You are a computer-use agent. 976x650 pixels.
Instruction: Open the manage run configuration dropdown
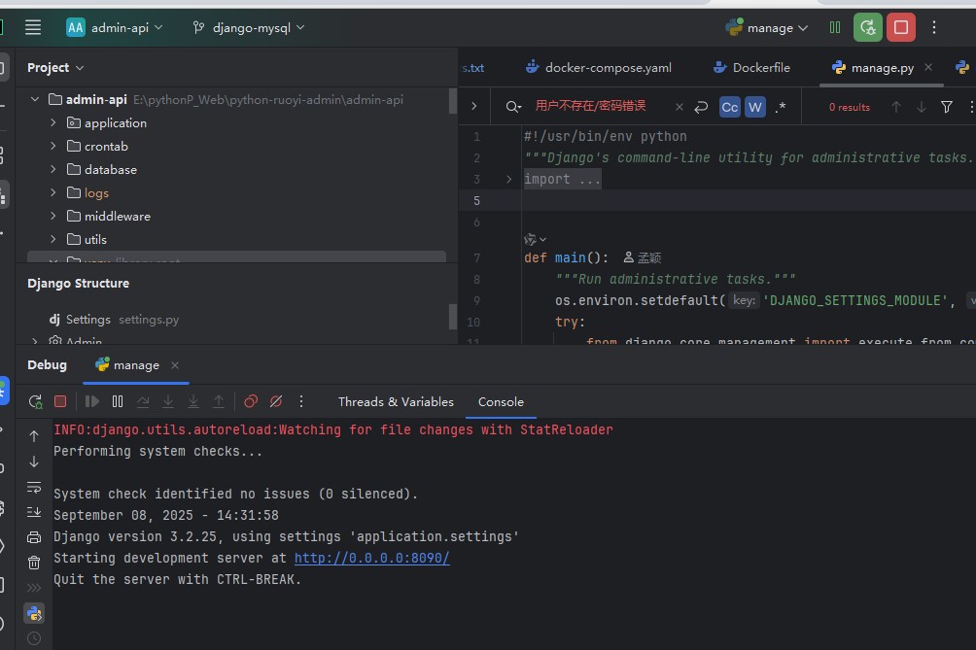pos(768,27)
